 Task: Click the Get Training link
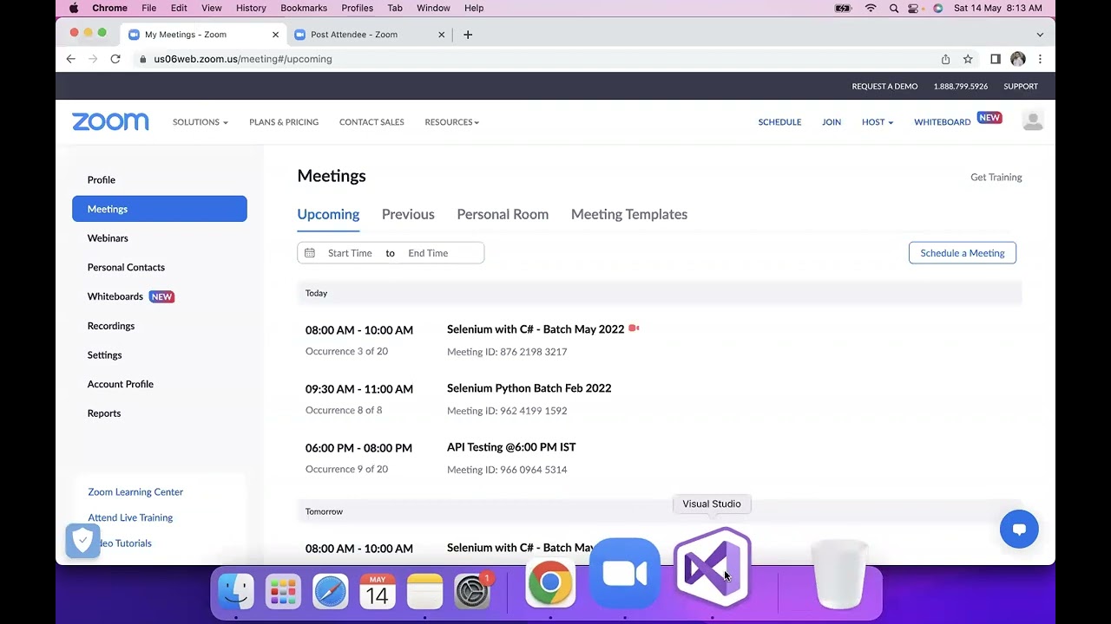(996, 177)
